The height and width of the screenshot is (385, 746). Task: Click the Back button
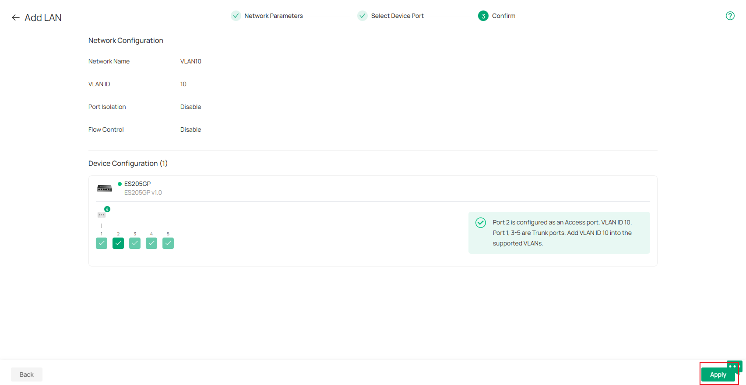(x=27, y=374)
